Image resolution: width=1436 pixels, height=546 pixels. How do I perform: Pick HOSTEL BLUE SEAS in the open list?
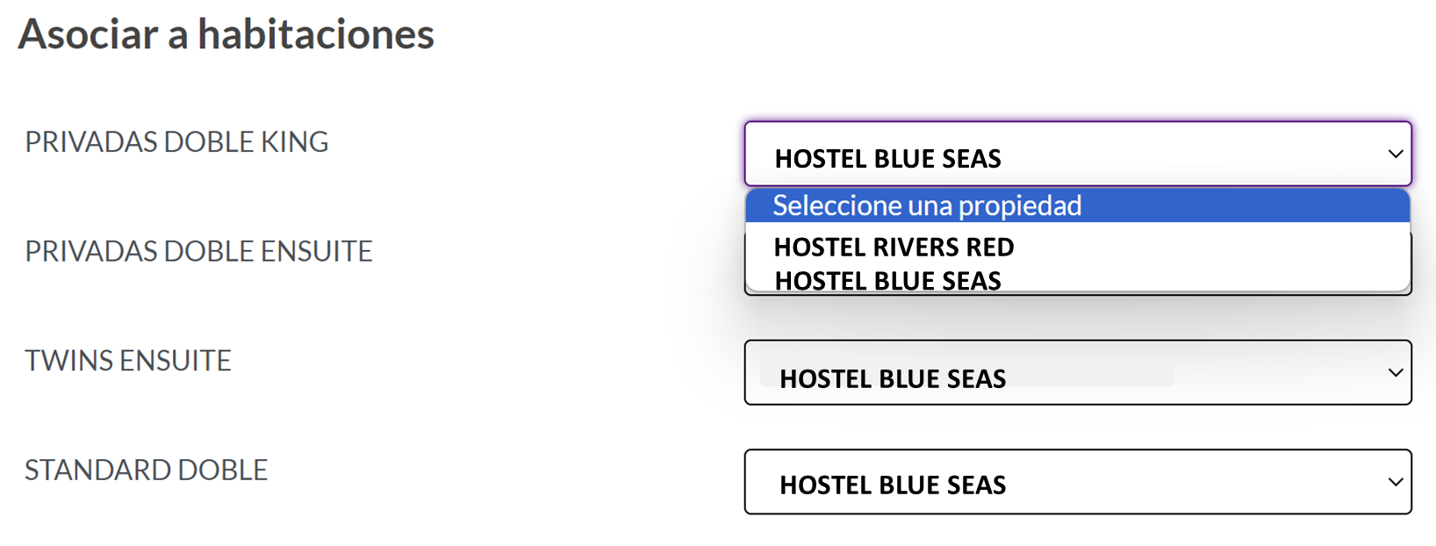887,280
